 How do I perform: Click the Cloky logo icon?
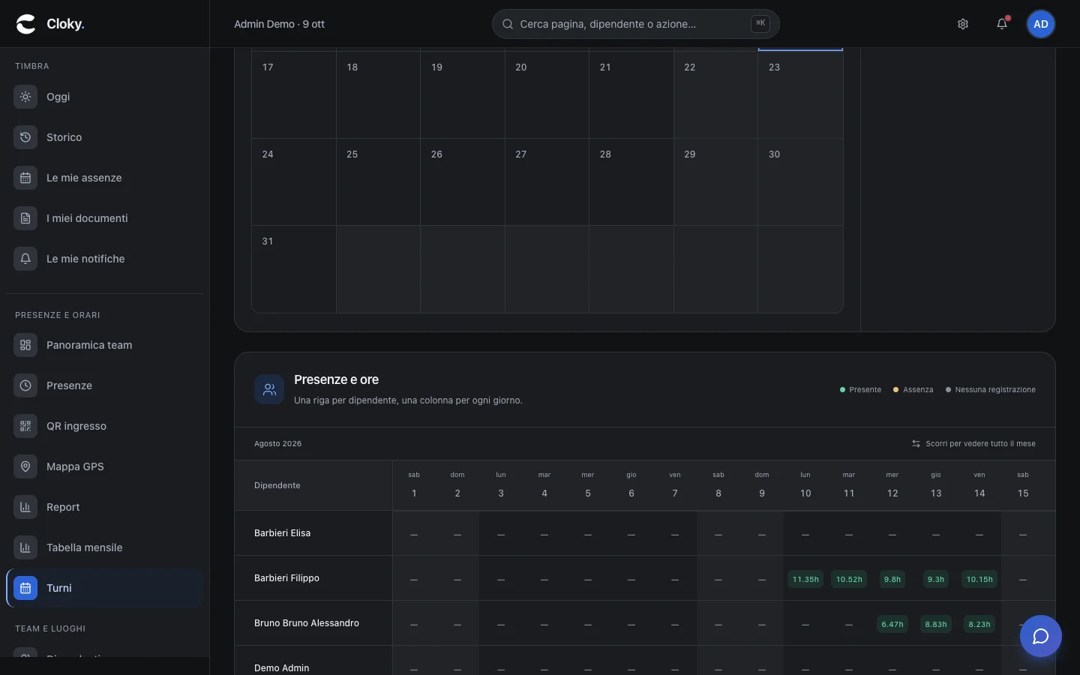click(26, 24)
